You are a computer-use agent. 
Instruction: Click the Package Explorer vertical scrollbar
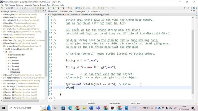[x=46, y=53]
